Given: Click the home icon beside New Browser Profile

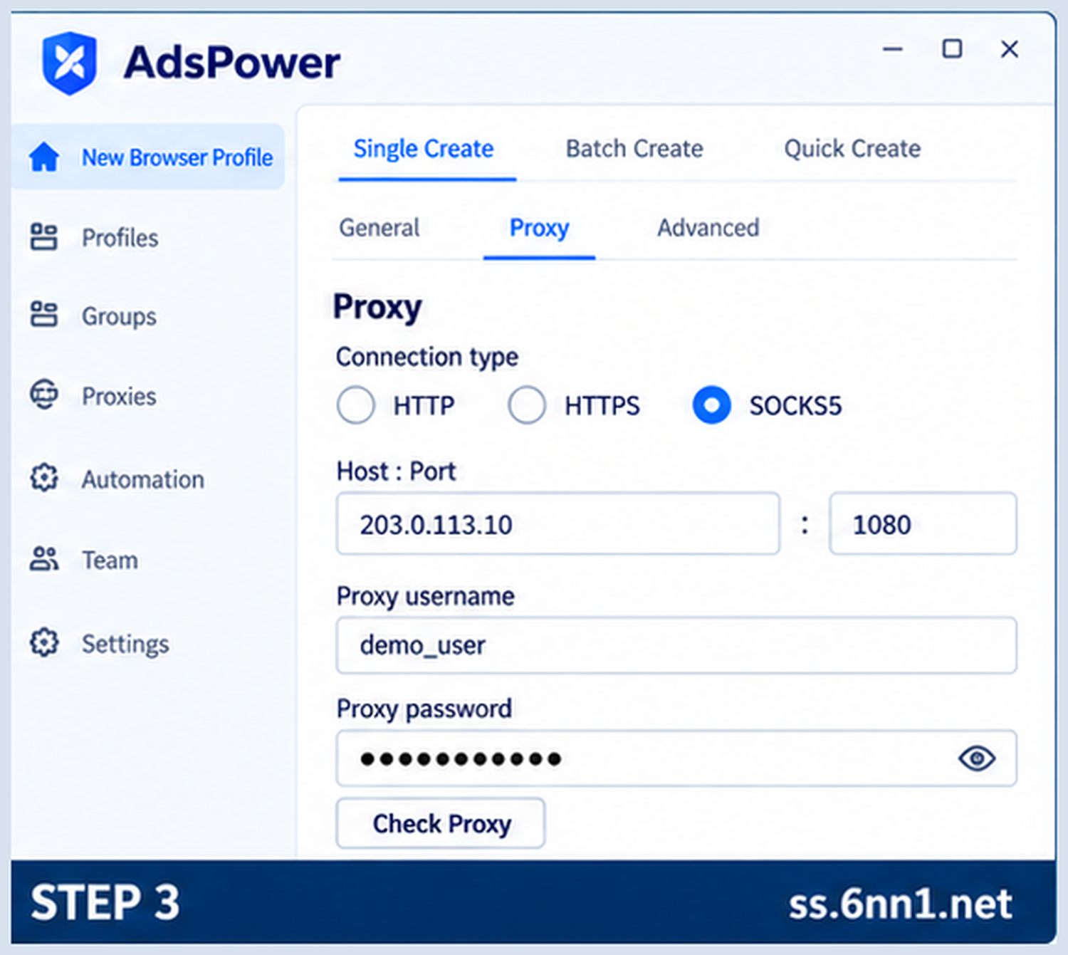Looking at the screenshot, I should click(x=44, y=157).
